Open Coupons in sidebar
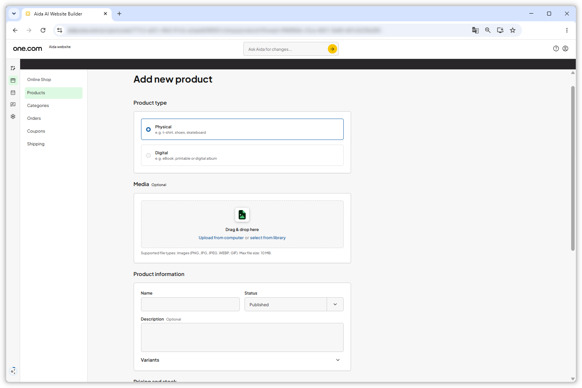This screenshot has width=582, height=388. pyautogui.click(x=36, y=131)
